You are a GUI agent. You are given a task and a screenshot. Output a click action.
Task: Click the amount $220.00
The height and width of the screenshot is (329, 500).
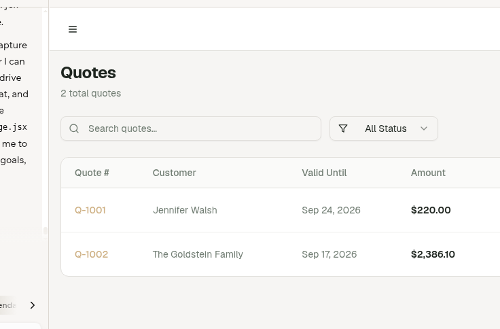[431, 210]
